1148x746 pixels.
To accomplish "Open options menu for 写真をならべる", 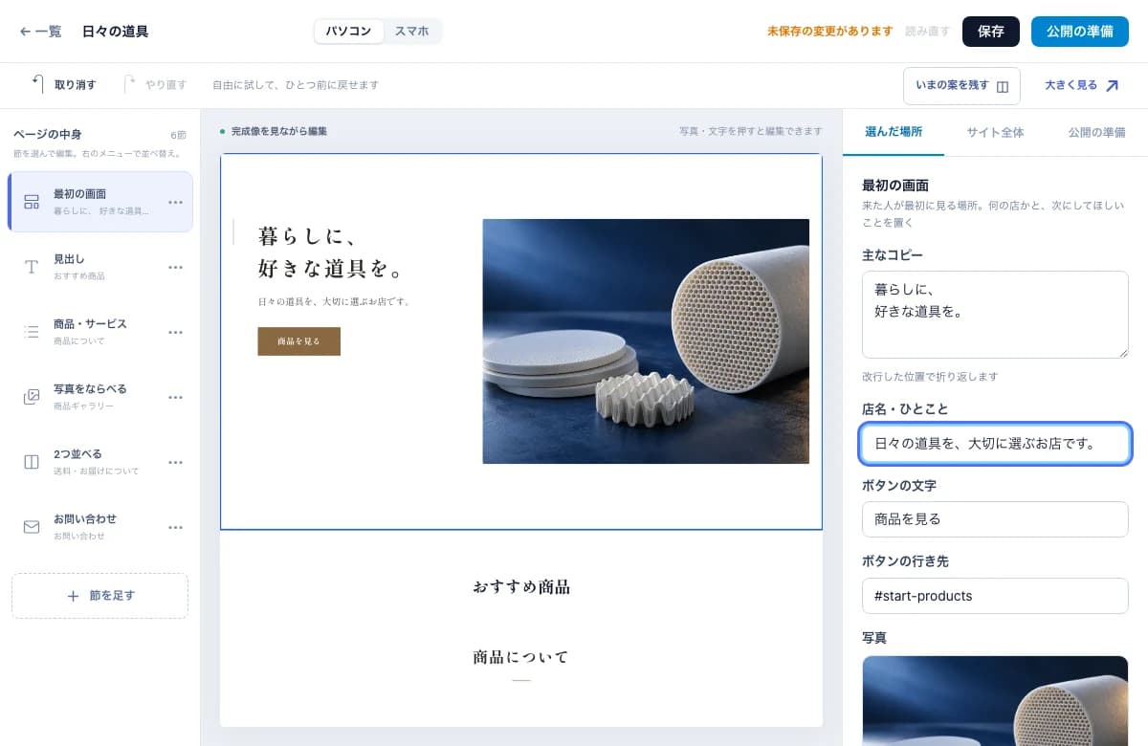I will tap(175, 397).
